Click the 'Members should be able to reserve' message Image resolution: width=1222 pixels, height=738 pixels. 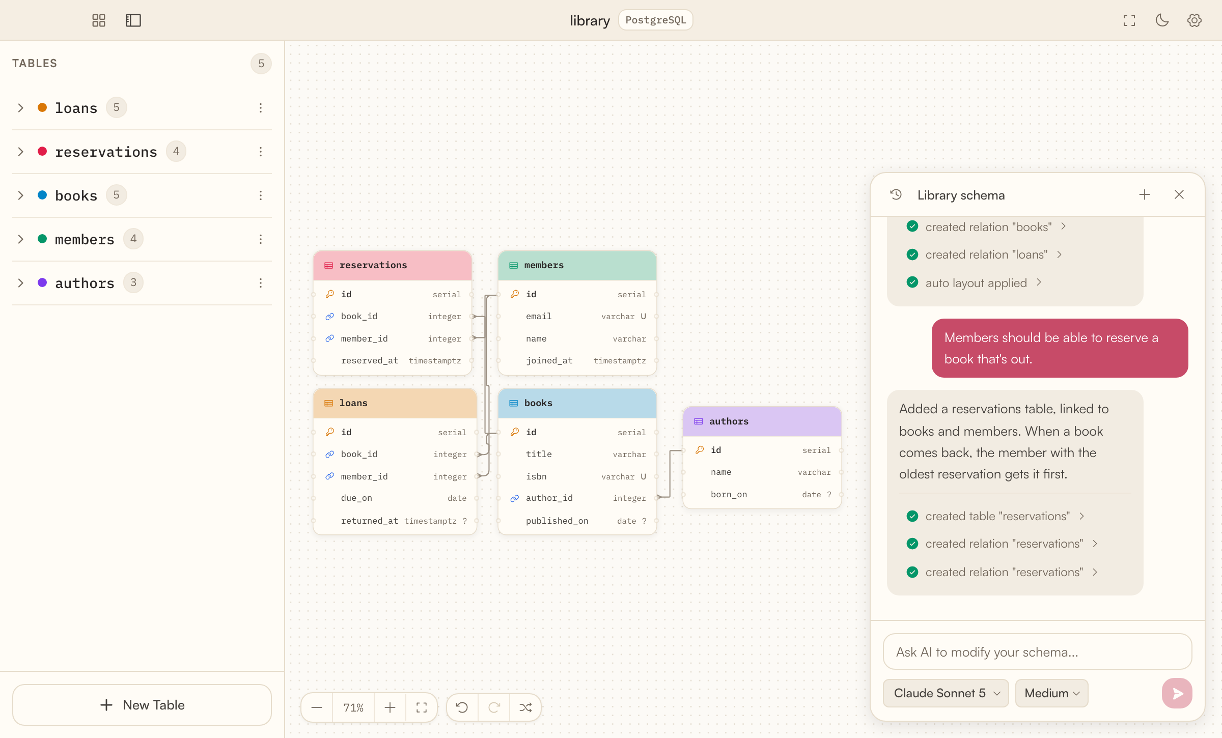pyautogui.click(x=1060, y=348)
